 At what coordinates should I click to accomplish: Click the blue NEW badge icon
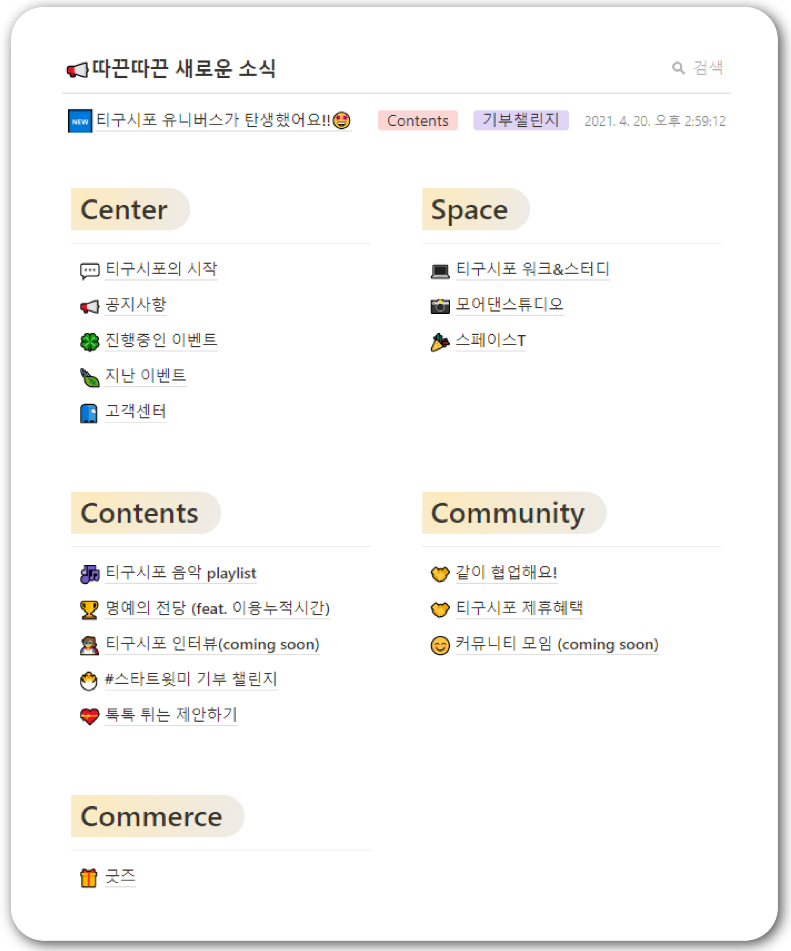pyautogui.click(x=80, y=121)
